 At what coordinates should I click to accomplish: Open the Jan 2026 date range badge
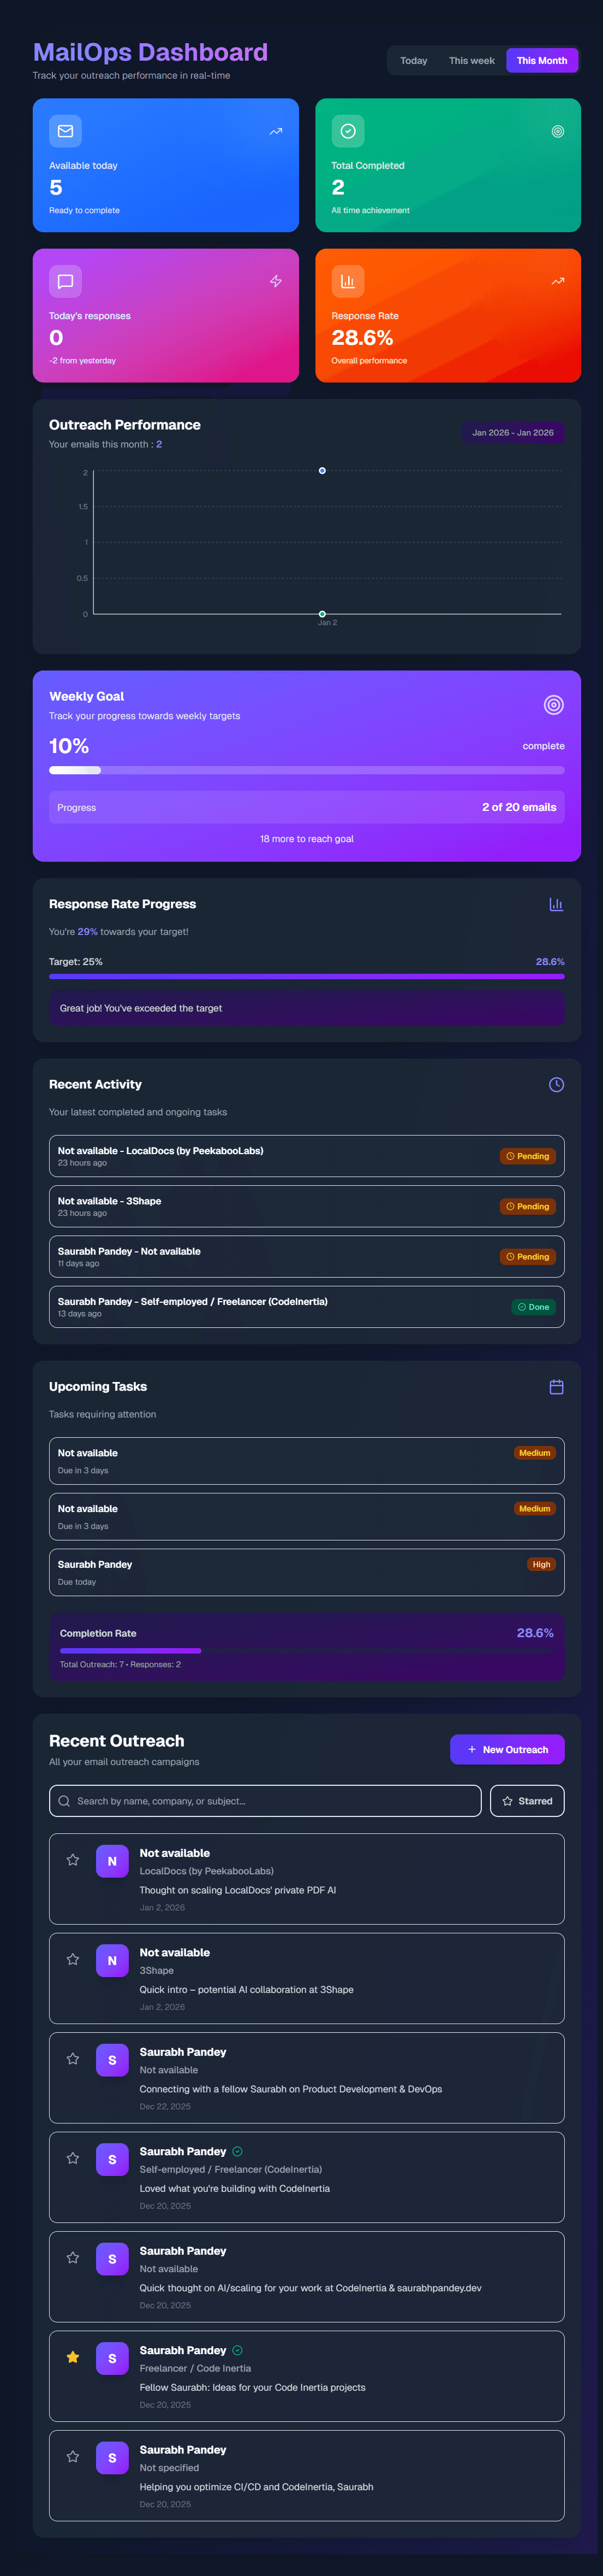click(x=512, y=433)
